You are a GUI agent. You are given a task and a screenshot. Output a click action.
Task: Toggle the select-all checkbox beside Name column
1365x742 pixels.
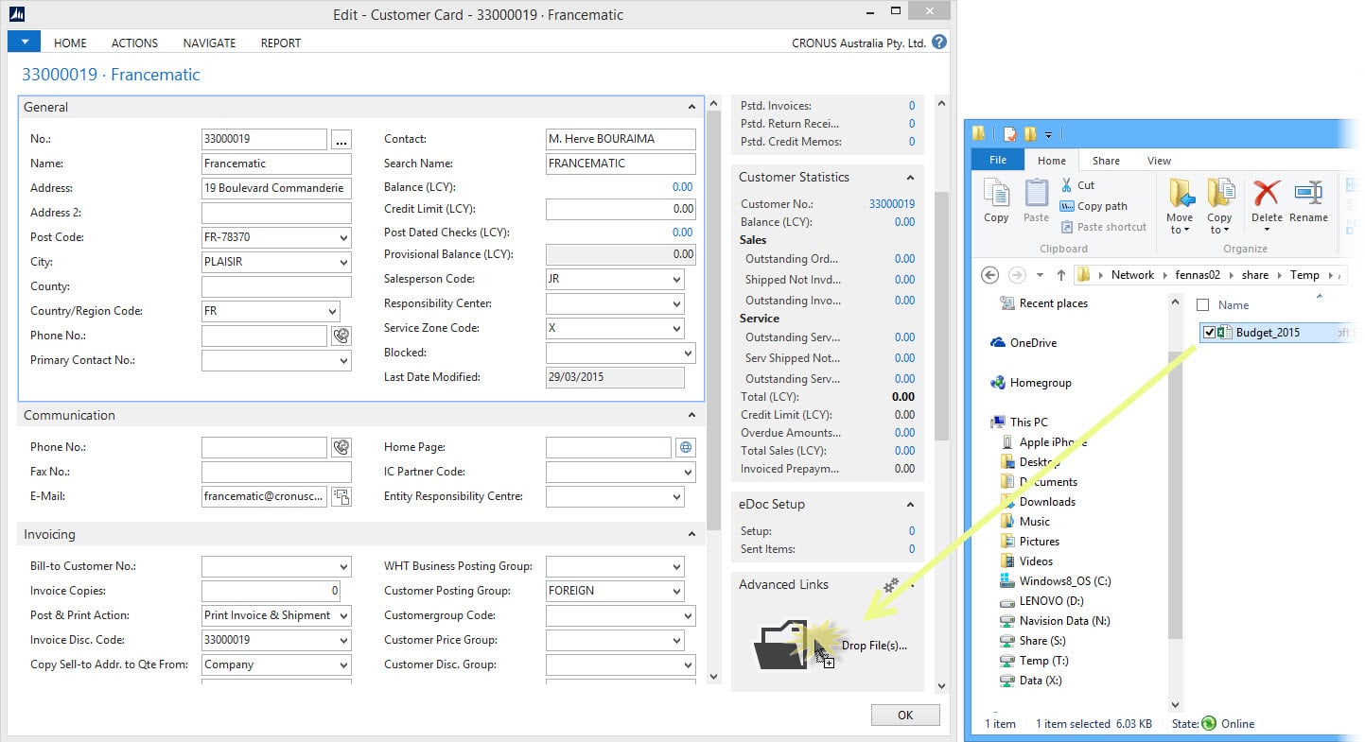click(1203, 305)
